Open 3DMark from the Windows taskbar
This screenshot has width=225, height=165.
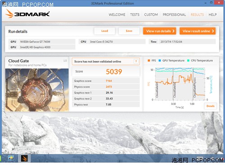point(24,158)
